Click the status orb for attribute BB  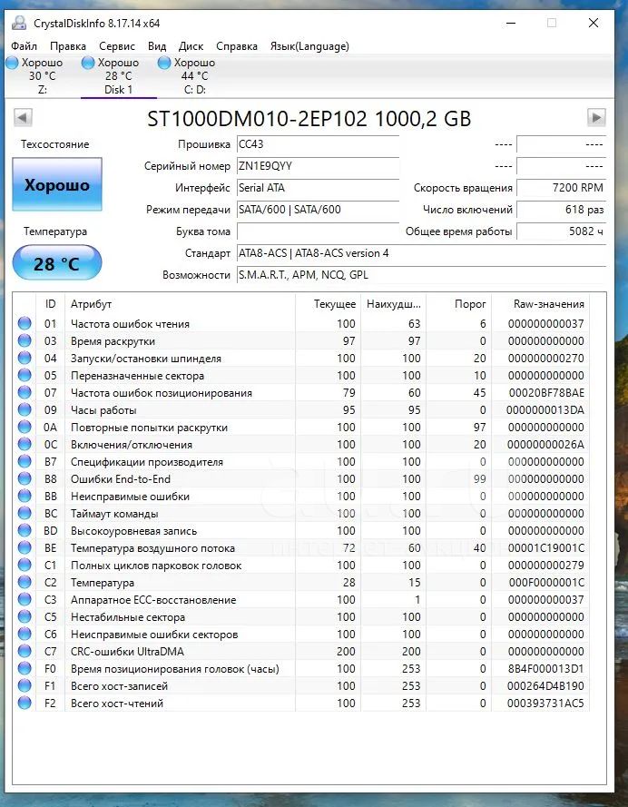click(25, 496)
